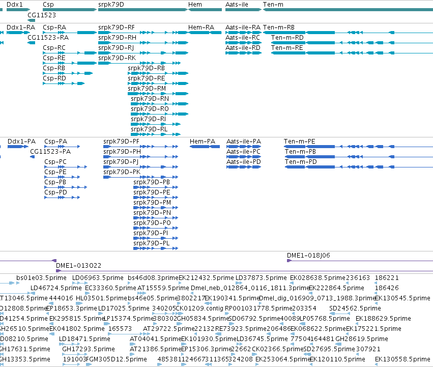Click transcript srpk79D-RL
This screenshot has width=433, height=367.
[149, 130]
